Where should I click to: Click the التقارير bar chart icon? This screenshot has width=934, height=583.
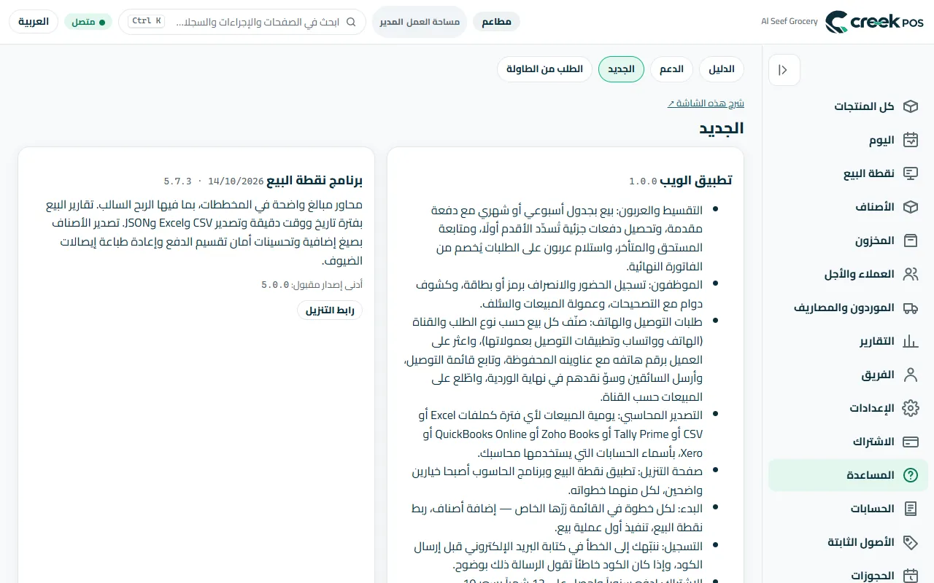pyautogui.click(x=910, y=341)
